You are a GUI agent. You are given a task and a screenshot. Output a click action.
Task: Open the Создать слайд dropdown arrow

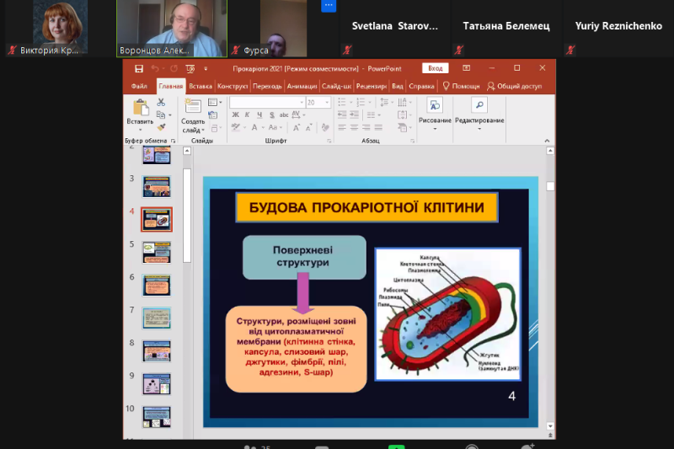[x=203, y=131]
